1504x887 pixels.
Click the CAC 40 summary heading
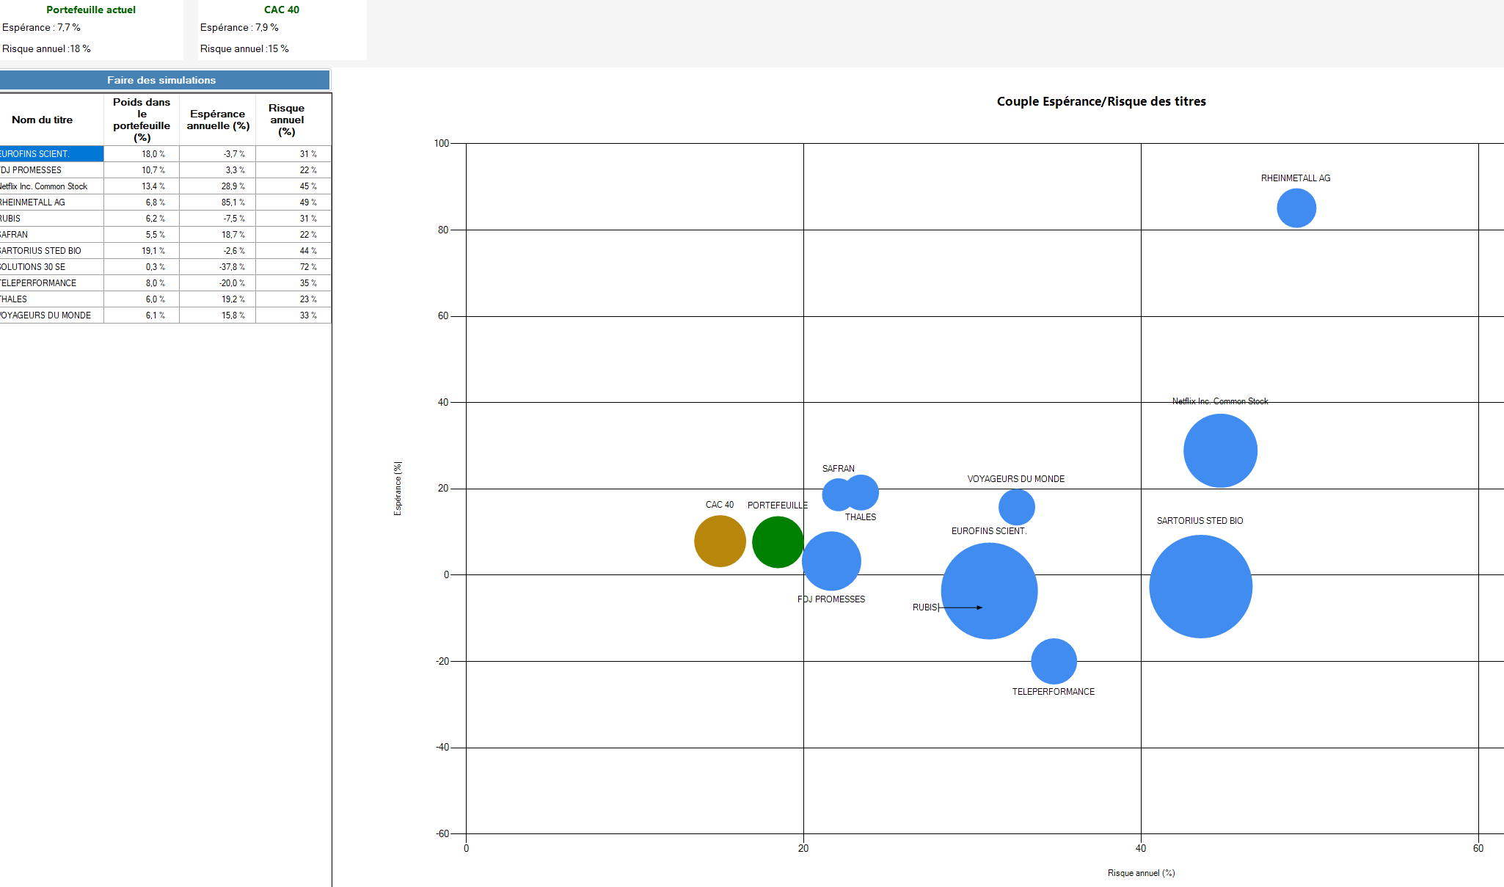point(282,10)
